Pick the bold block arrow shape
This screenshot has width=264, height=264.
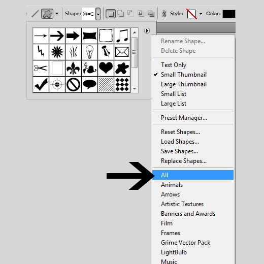pyautogui.click(x=73, y=36)
